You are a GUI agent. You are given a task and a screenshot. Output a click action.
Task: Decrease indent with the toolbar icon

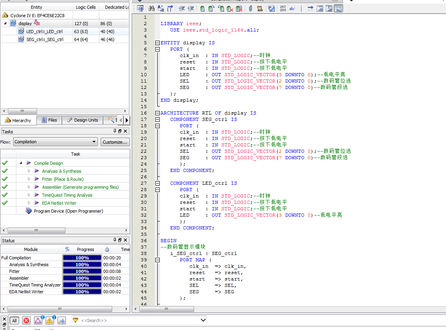click(191, 8)
